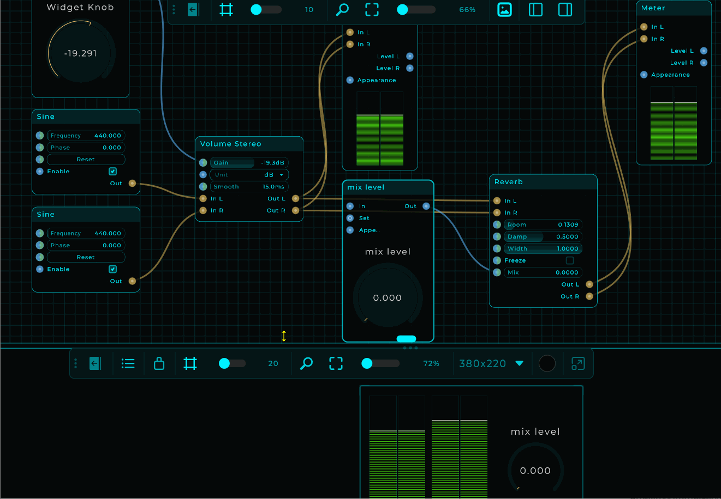Show the right side panel via the top toolbar
The height and width of the screenshot is (499, 721).
tap(565, 9)
